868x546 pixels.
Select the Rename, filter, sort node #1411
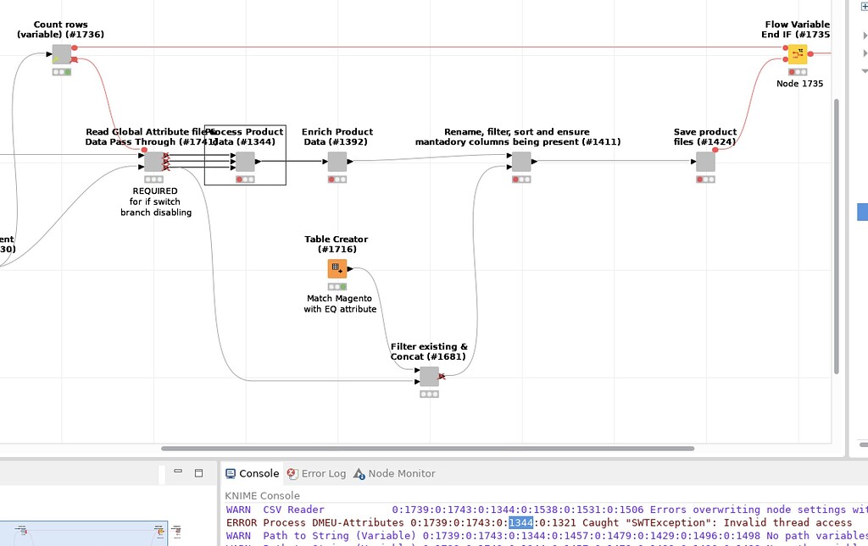coord(521,162)
